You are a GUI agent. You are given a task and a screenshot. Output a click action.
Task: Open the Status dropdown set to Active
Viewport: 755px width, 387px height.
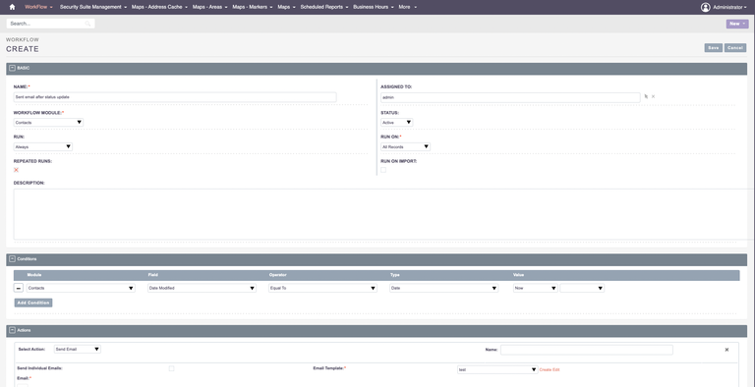click(397, 123)
